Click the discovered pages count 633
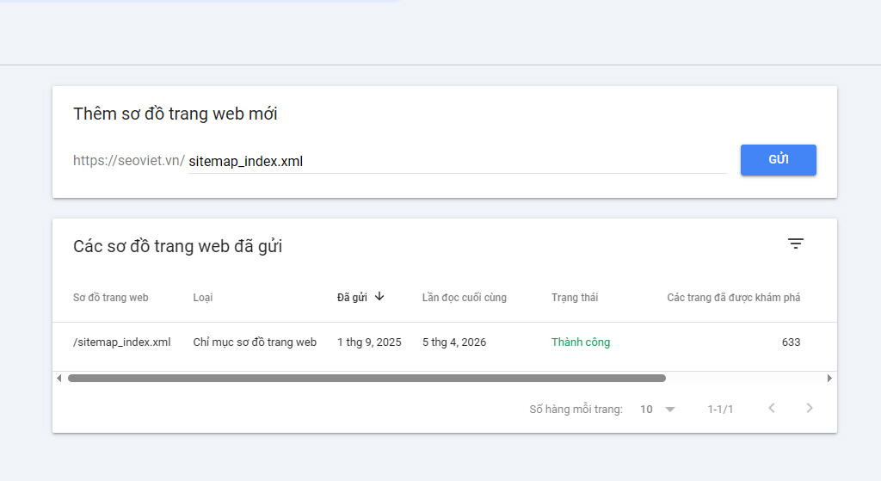 791,342
